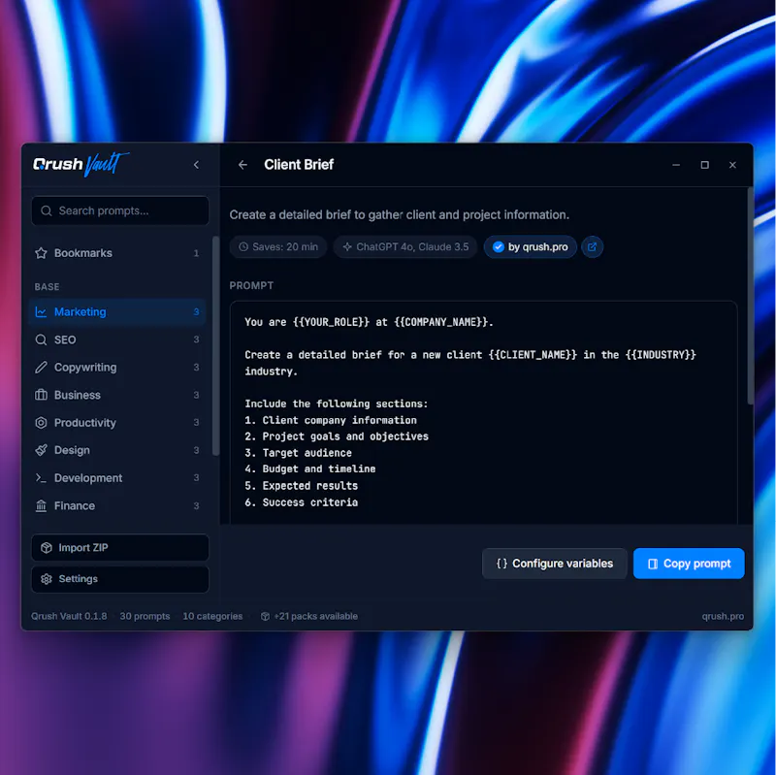Close the Qrush Vault window

[x=733, y=165]
